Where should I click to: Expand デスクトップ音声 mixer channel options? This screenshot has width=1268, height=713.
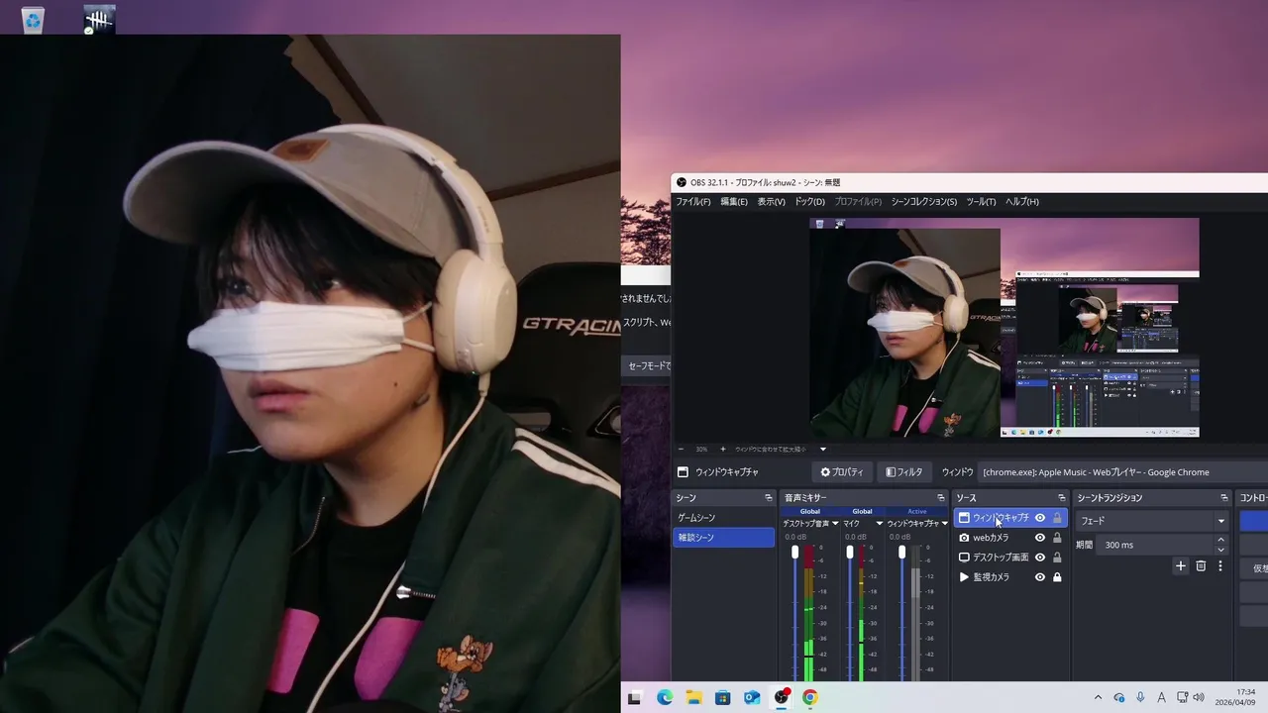coord(835,524)
